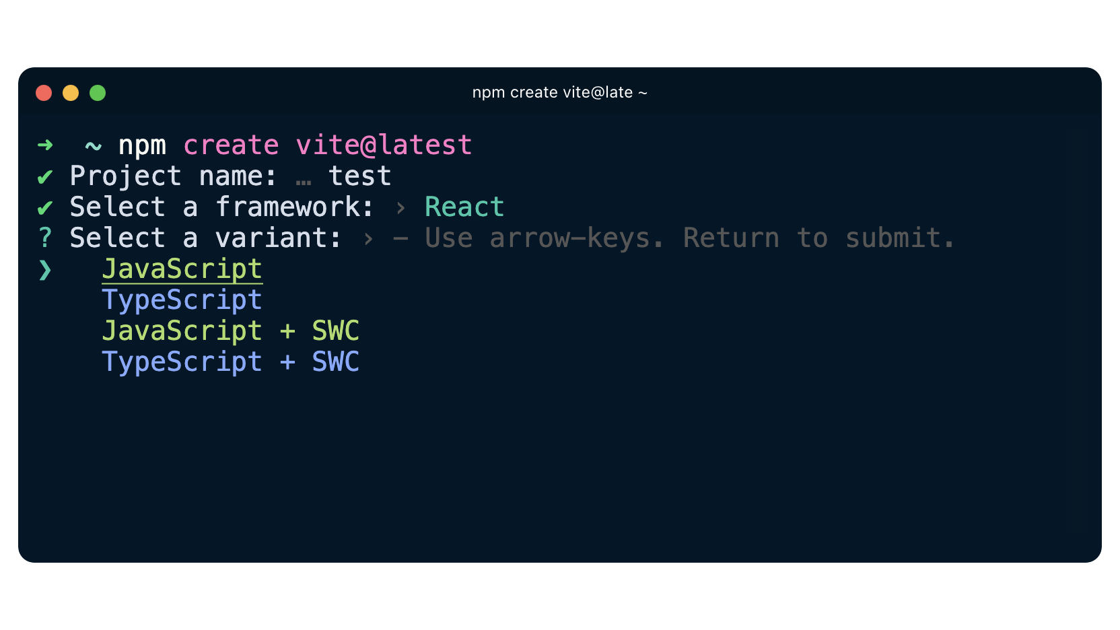Click the React framework answer
The height and width of the screenshot is (630, 1120).
[464, 207]
